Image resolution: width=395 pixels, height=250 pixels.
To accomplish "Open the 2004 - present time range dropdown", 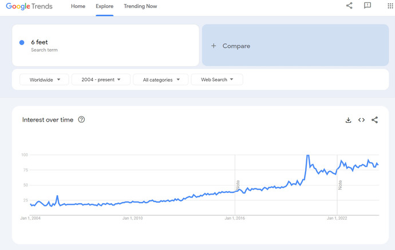I will pos(101,80).
